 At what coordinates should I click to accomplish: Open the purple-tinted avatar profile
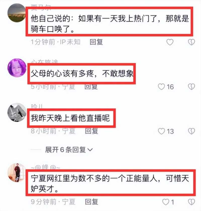point(17,68)
